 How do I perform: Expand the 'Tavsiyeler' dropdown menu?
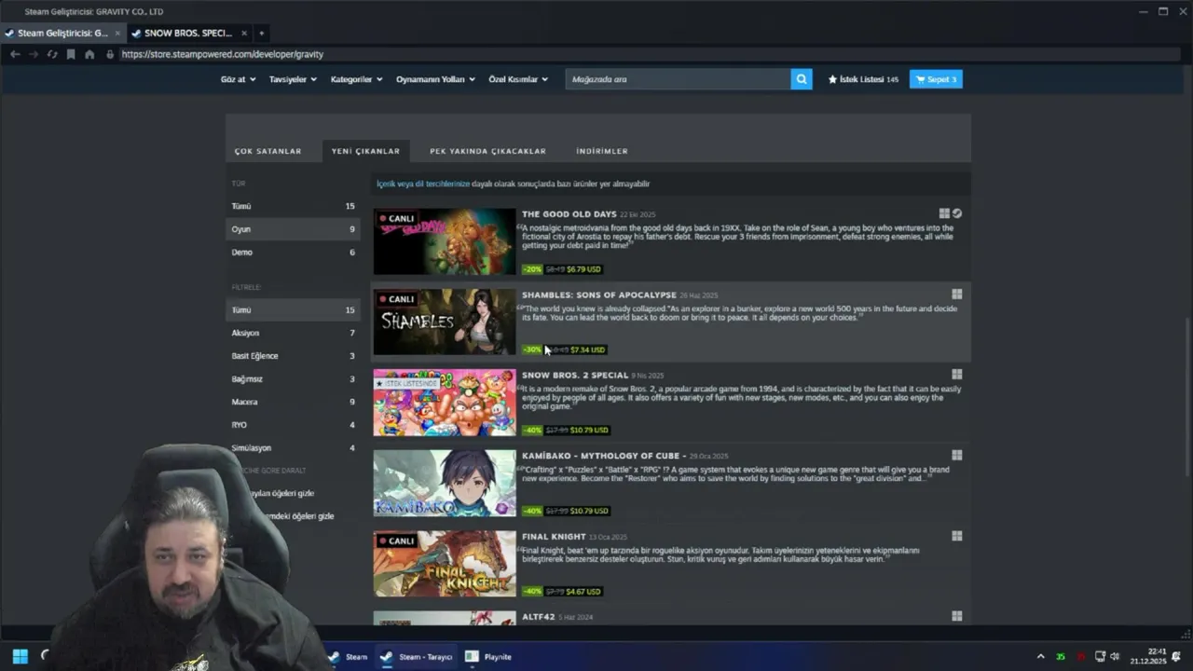(x=293, y=79)
